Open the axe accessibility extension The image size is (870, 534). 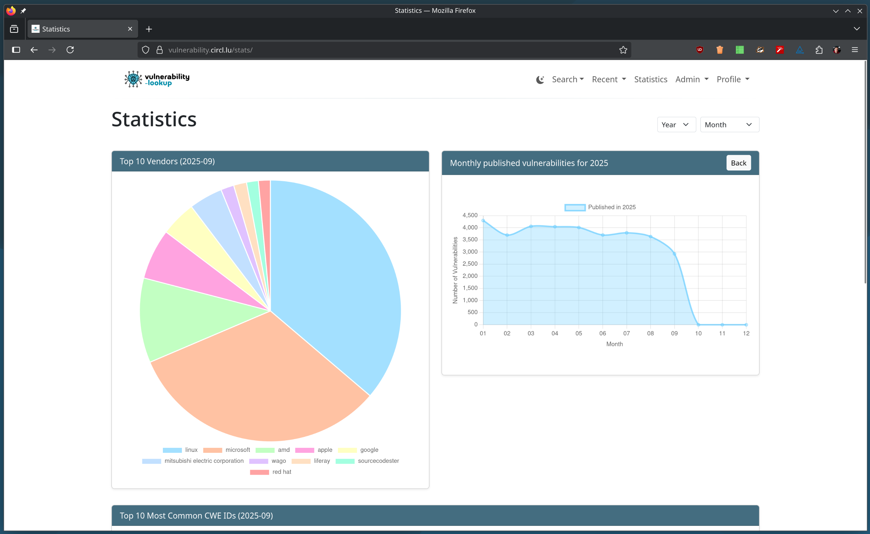click(800, 50)
